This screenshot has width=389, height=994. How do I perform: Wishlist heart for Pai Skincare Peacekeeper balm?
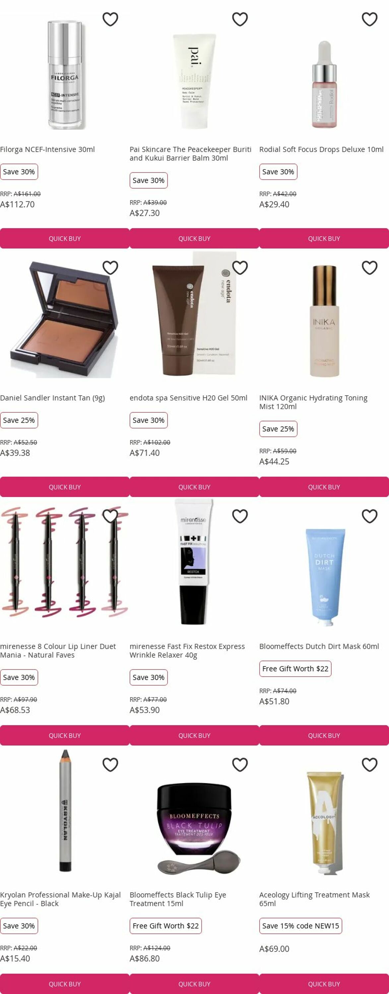tap(240, 19)
